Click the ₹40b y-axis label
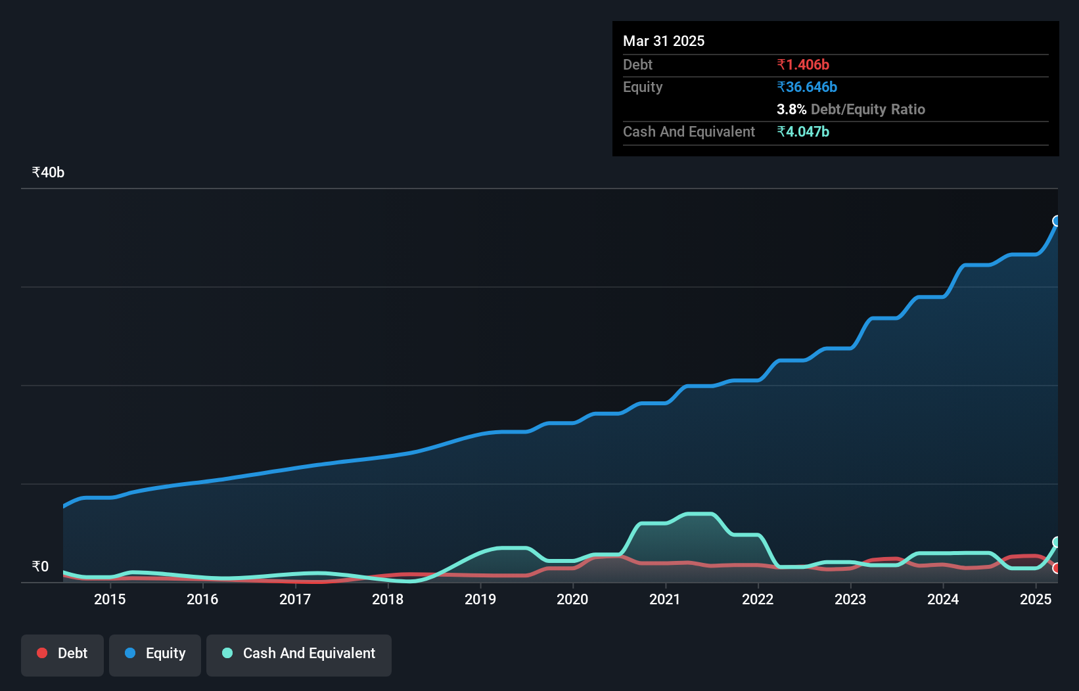This screenshot has height=691, width=1079. [x=48, y=172]
